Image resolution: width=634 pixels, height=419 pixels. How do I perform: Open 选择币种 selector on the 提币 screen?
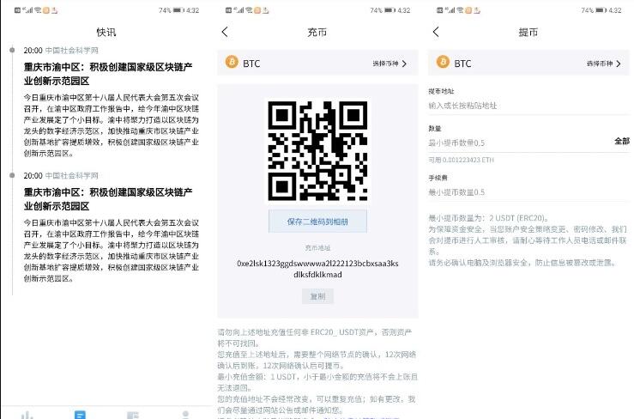(604, 64)
